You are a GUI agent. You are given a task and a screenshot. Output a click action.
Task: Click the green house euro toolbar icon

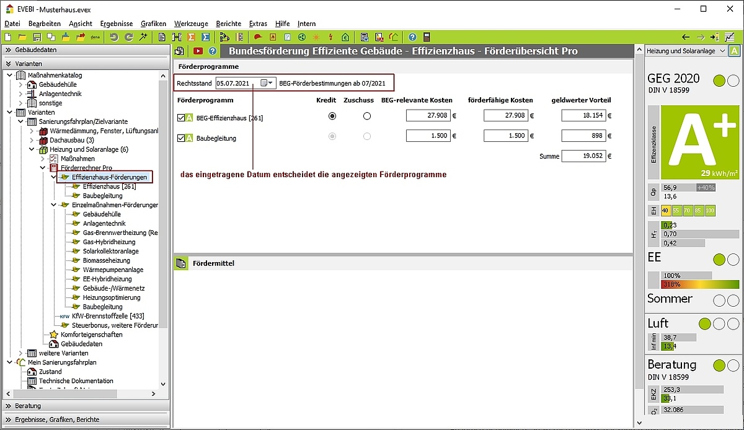(345, 37)
